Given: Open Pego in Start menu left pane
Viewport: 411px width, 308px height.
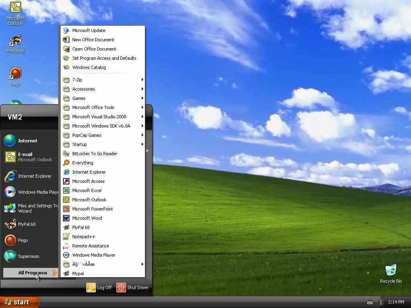Looking at the screenshot, I should coord(31,240).
